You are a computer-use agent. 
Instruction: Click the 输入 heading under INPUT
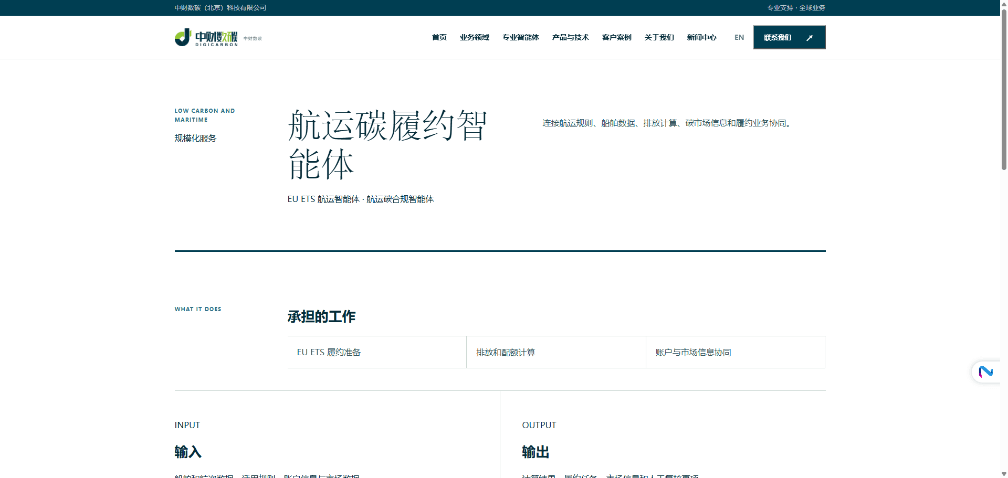coord(188,452)
